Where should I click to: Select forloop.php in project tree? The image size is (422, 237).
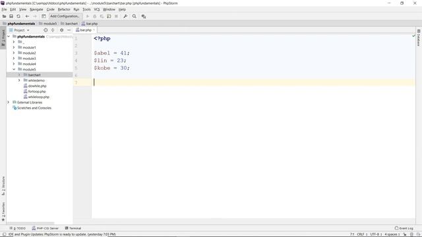[37, 92]
